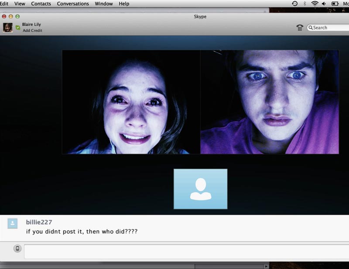Open the Help menu
This screenshot has width=349, height=269.
[124, 3]
